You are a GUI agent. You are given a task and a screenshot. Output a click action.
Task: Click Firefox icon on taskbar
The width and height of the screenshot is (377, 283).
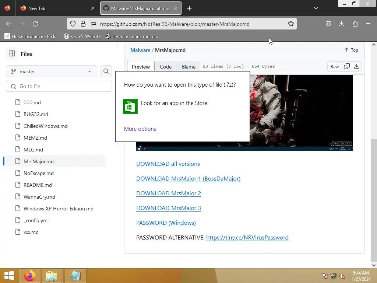pos(30,276)
